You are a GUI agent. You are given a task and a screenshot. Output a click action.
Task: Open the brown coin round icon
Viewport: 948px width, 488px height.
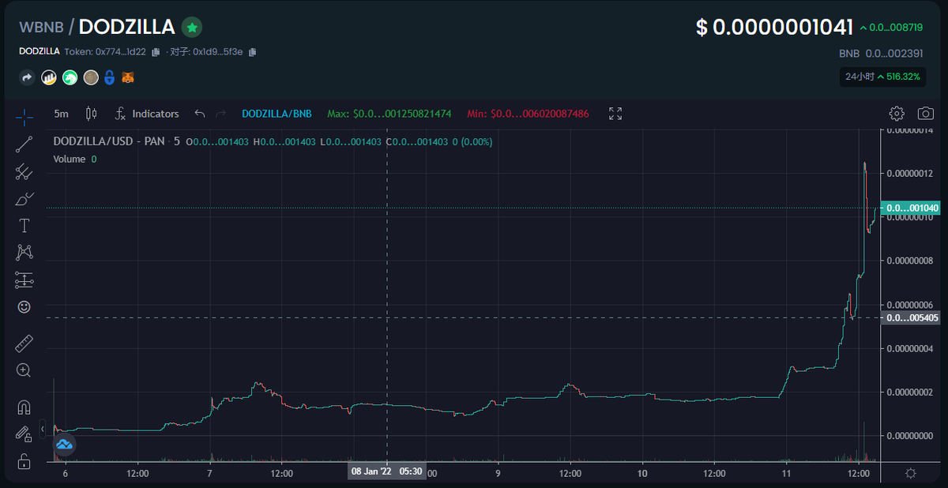point(91,77)
